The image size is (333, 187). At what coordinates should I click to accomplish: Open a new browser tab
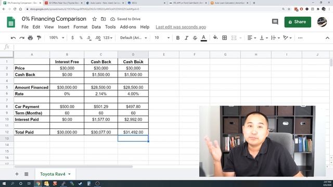point(254,3)
